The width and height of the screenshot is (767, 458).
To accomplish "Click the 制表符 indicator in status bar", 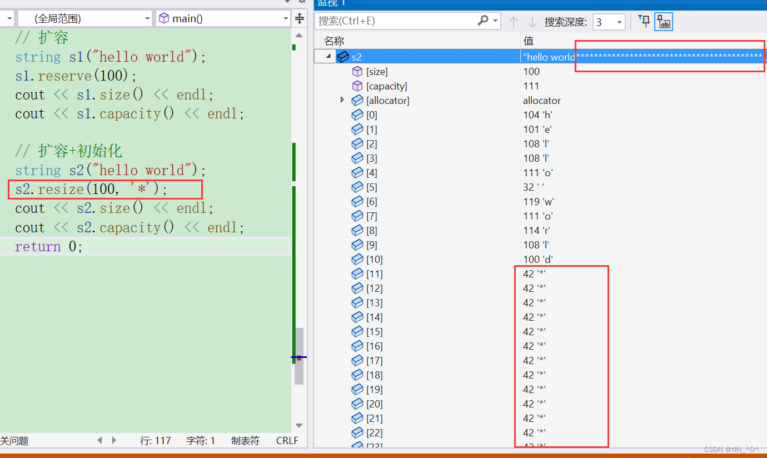I will (x=245, y=441).
